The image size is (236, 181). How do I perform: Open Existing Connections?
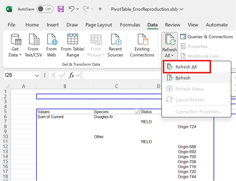pyautogui.click(x=142, y=45)
